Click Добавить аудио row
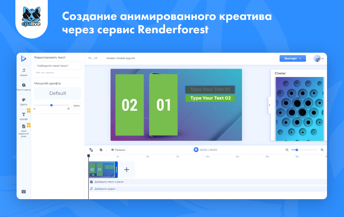This screenshot has width=344, height=217. (x=208, y=189)
